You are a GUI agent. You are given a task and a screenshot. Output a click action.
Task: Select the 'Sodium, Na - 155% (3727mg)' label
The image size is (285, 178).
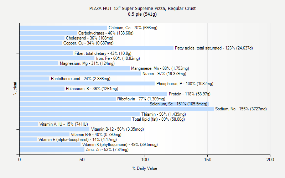(241, 109)
